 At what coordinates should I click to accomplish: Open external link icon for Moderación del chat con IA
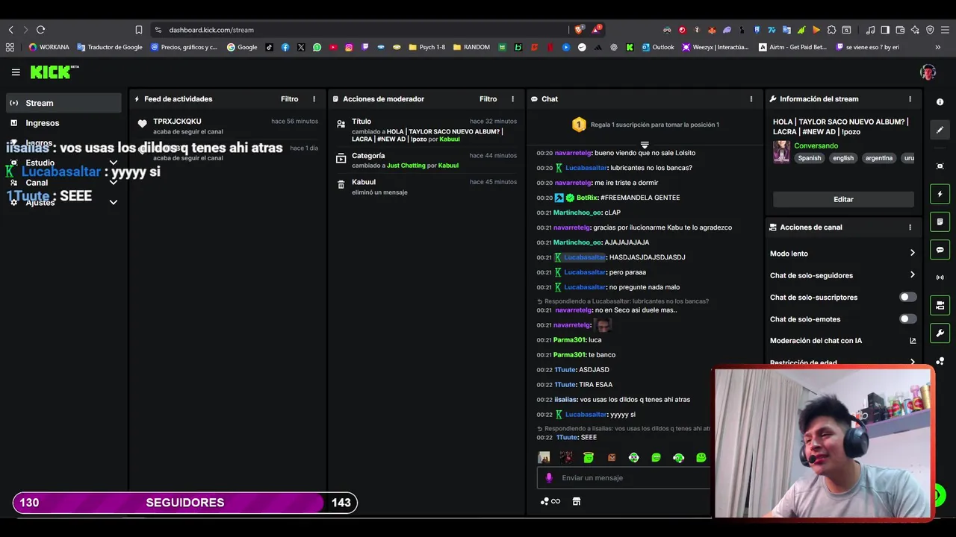tap(912, 341)
